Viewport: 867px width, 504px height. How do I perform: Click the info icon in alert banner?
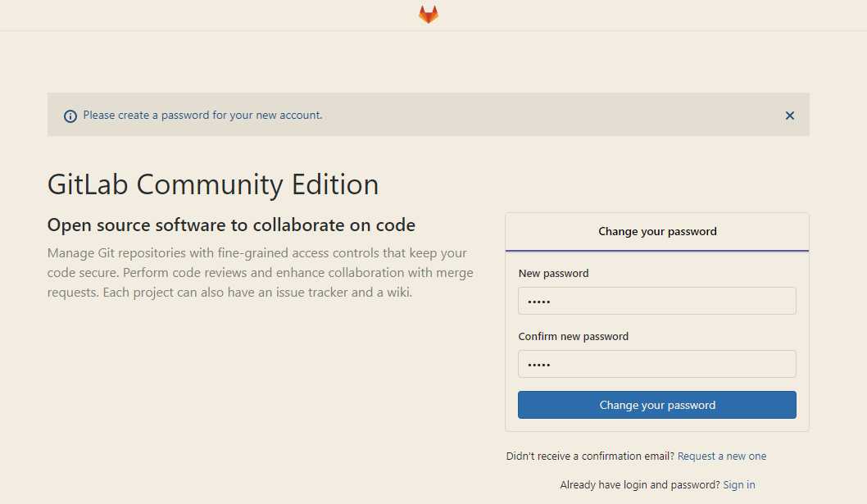click(x=70, y=116)
